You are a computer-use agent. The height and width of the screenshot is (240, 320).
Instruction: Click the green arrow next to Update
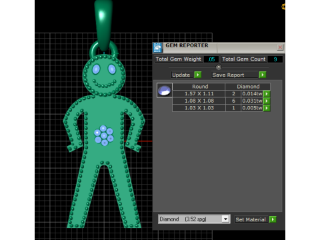click(198, 75)
